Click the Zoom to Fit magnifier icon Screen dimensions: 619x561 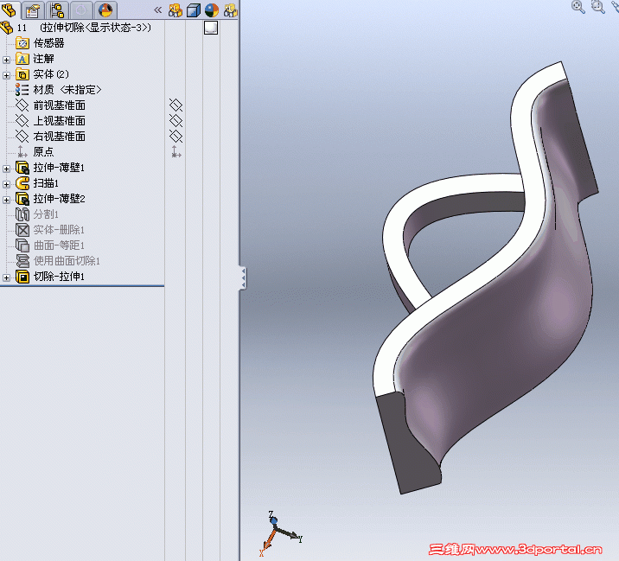pyautogui.click(x=578, y=7)
